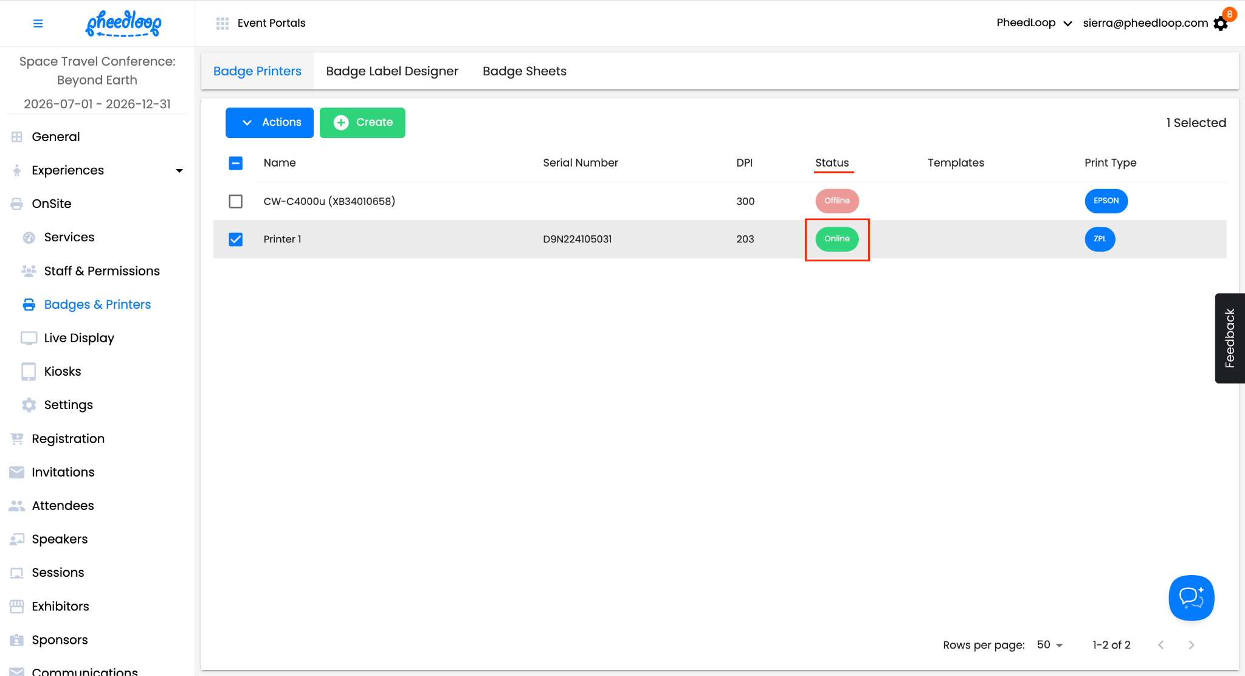Click the Online status badge for Printer 1
1245x676 pixels.
pyautogui.click(x=837, y=239)
